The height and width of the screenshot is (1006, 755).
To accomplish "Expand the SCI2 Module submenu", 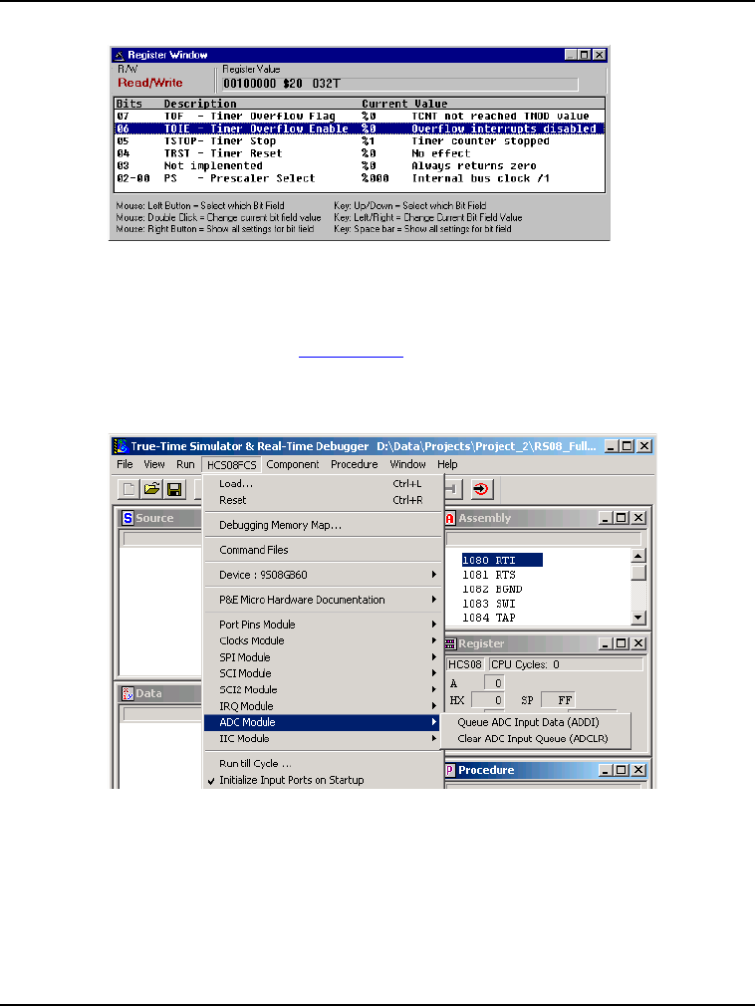I will pyautogui.click(x=324, y=689).
